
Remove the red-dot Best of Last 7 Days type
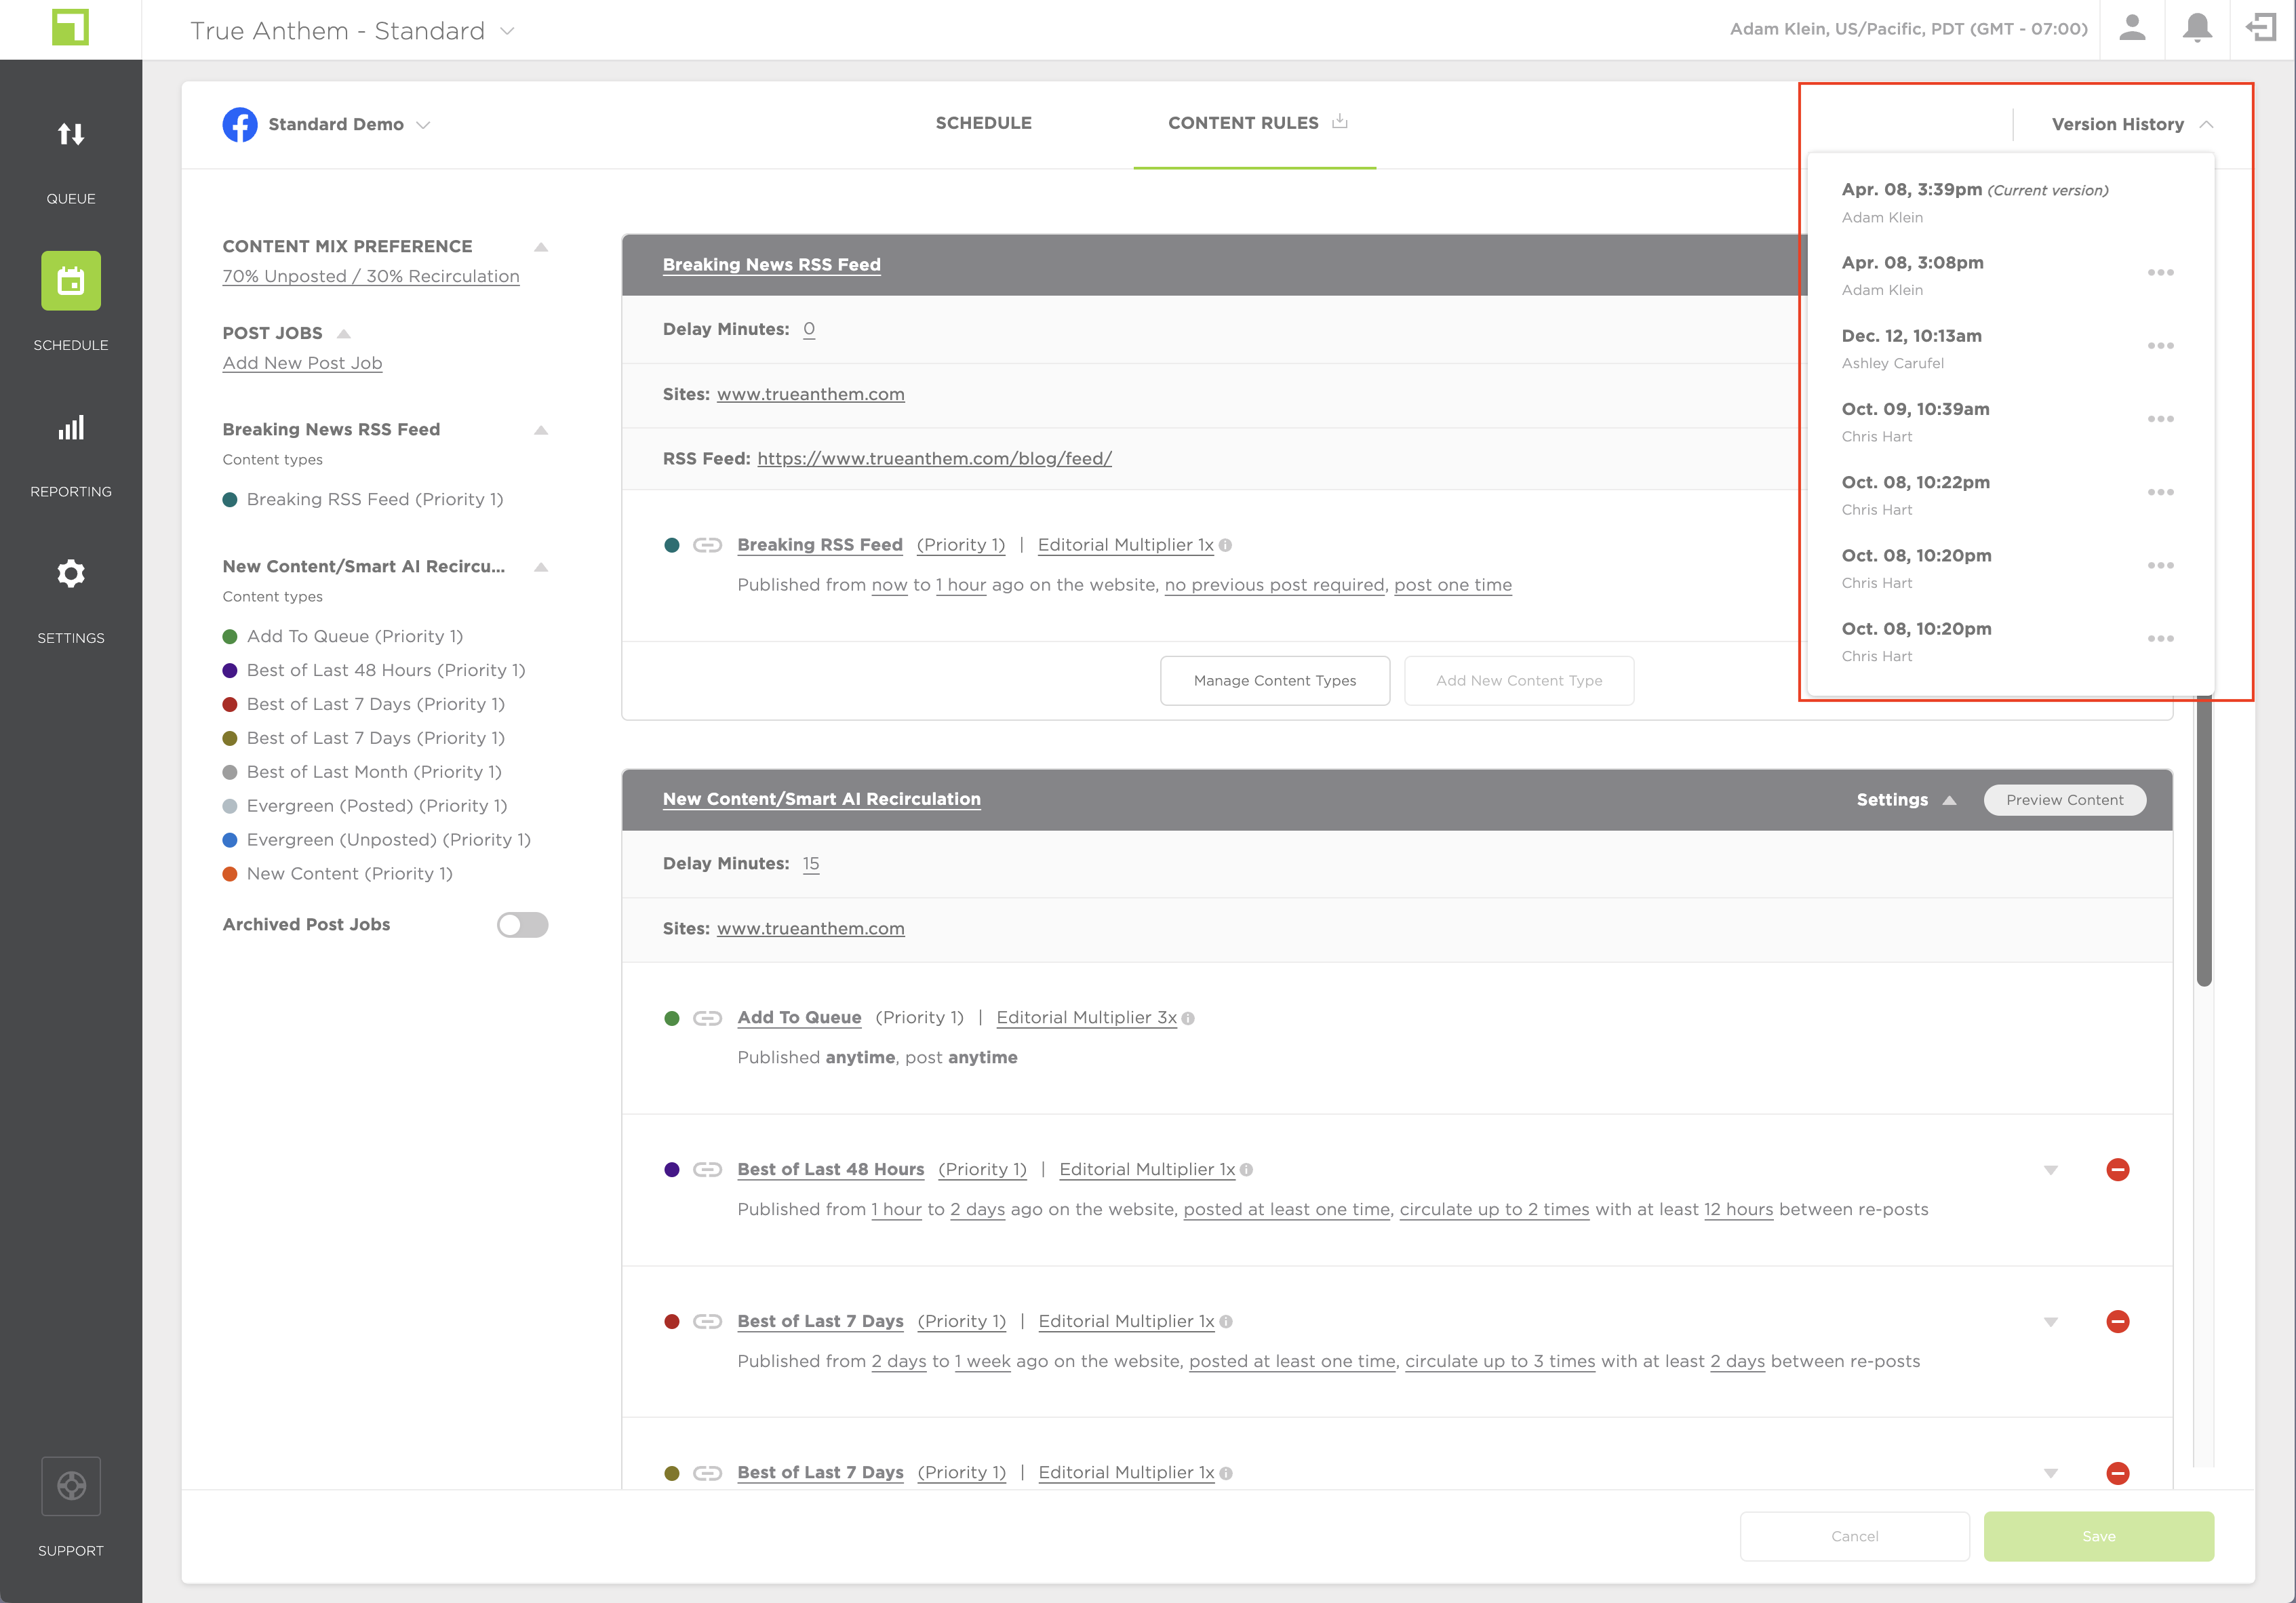[x=2117, y=1322]
